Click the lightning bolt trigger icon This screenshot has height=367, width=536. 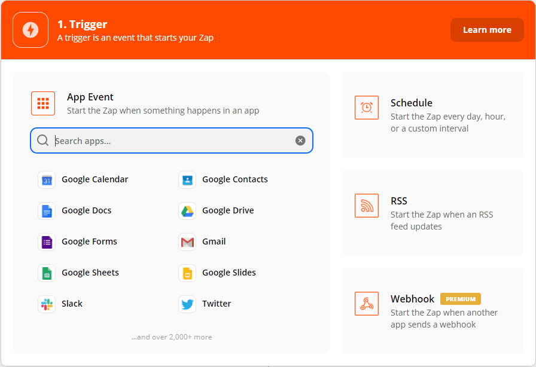coord(30,29)
